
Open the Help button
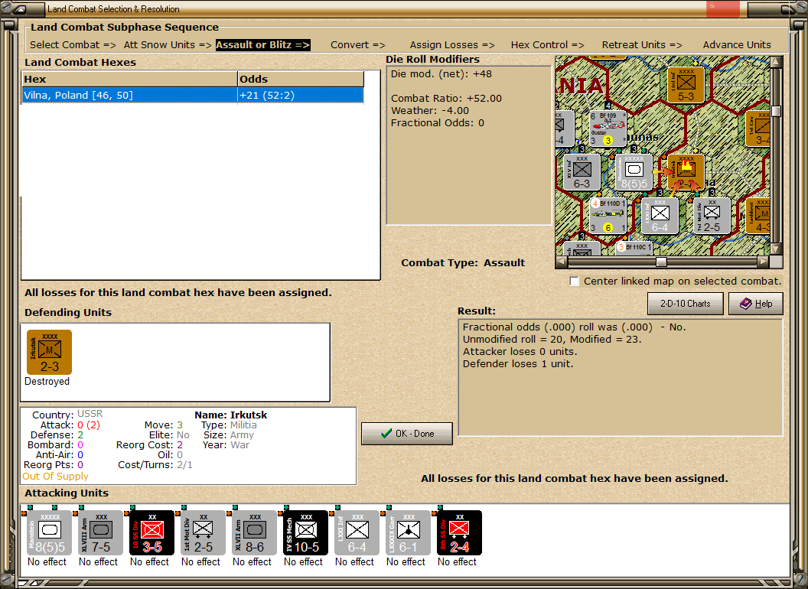[x=756, y=304]
